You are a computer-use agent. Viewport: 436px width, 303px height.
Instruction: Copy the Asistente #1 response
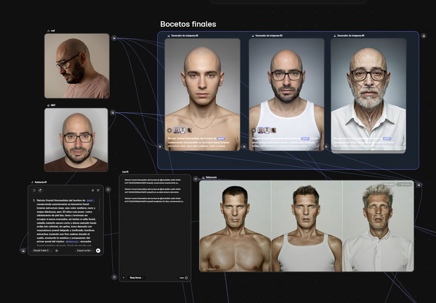pos(93,190)
